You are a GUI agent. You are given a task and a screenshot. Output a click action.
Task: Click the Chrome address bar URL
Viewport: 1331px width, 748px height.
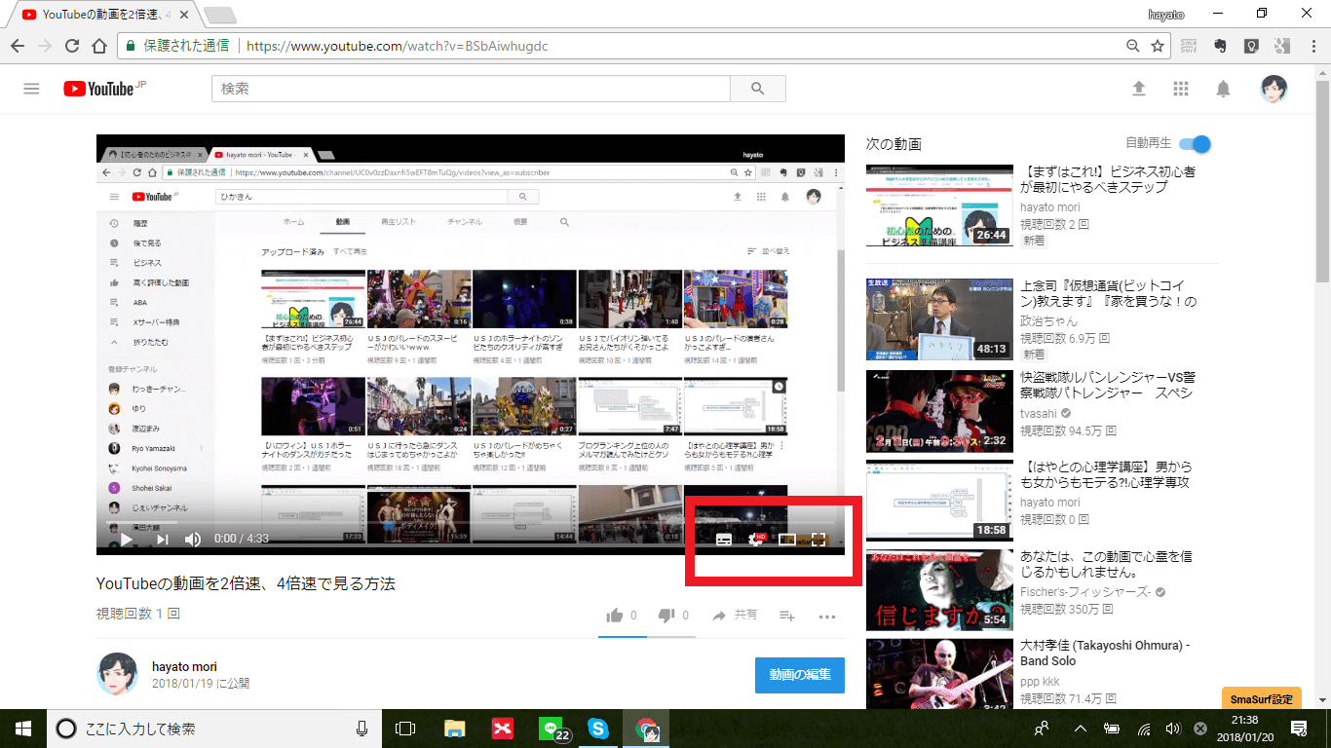pos(398,46)
